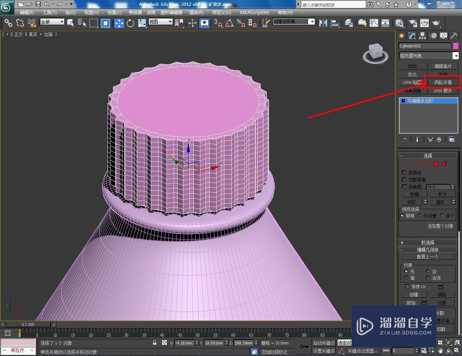Switch to the Hierarchy panel
462x356 pixels.
click(x=422, y=36)
